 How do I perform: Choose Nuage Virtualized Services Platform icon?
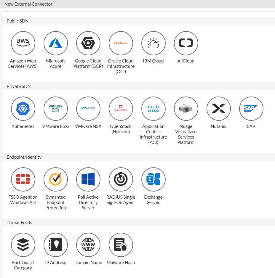[186, 109]
